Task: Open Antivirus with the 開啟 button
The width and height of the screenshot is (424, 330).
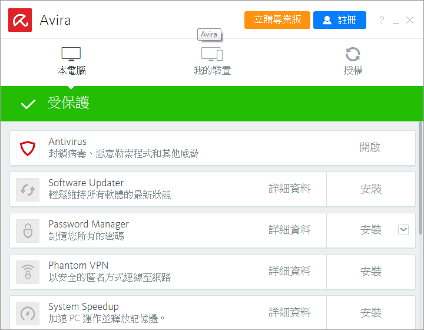Action: [370, 147]
